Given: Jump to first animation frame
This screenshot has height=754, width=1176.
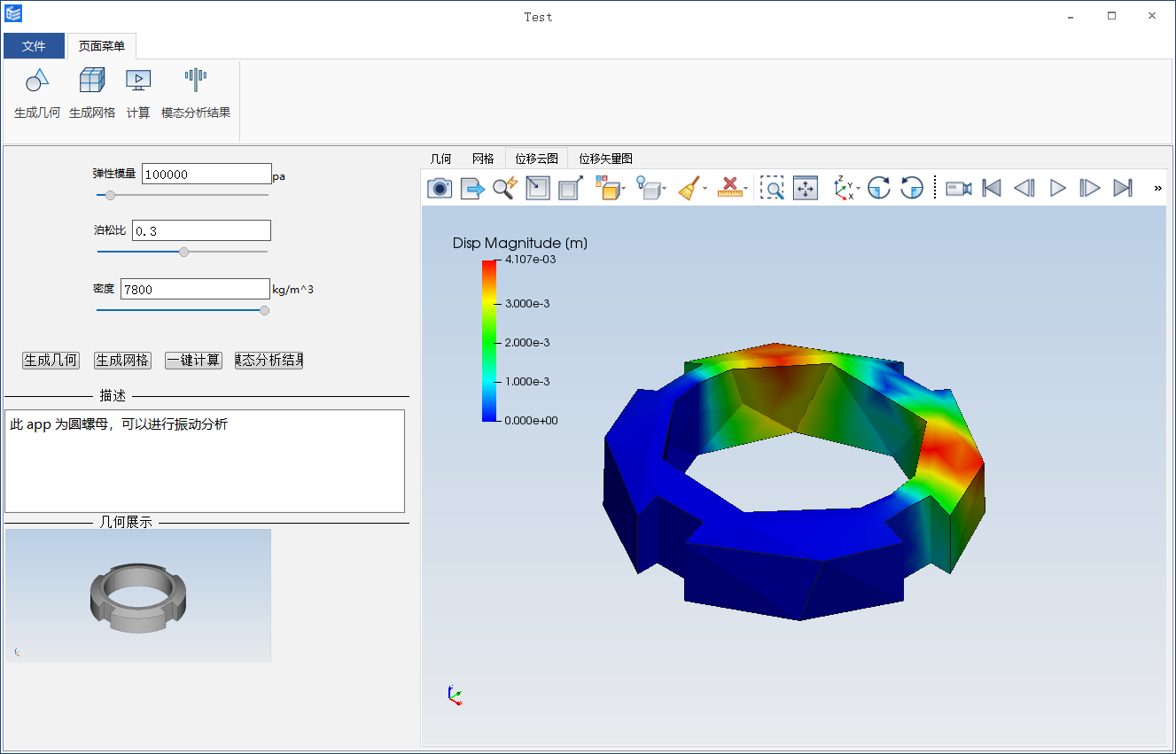Looking at the screenshot, I should 992,188.
